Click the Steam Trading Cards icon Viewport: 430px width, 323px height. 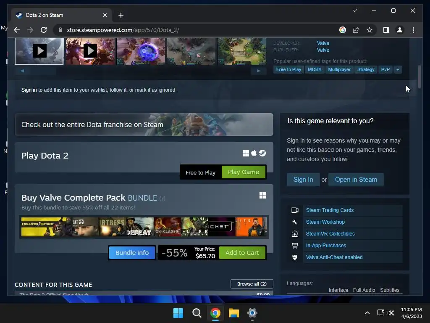pos(295,210)
